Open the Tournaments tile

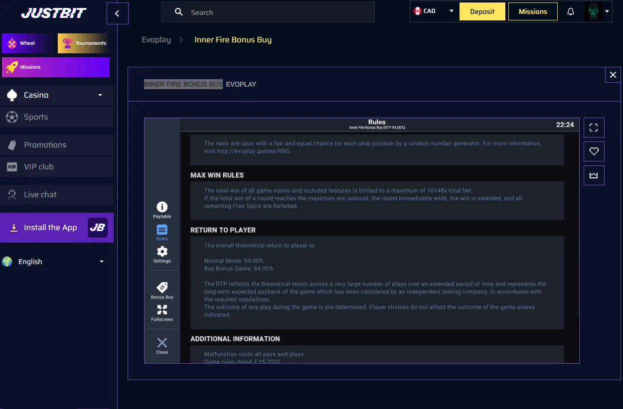(x=84, y=43)
